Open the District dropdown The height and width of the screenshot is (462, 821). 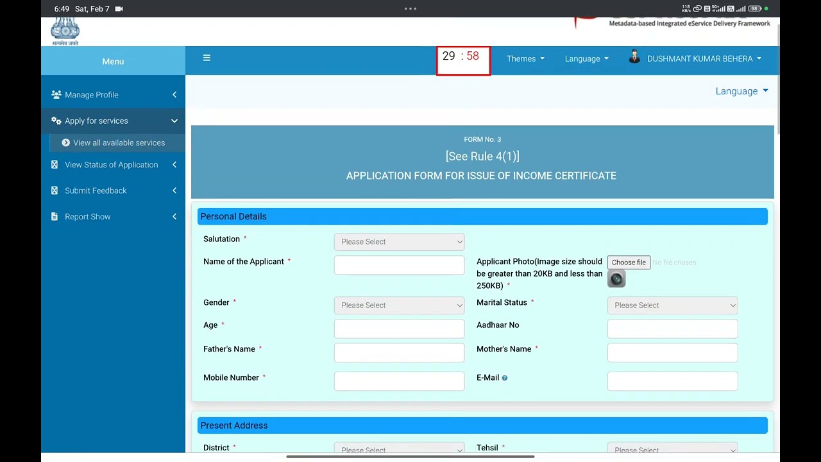pos(399,449)
